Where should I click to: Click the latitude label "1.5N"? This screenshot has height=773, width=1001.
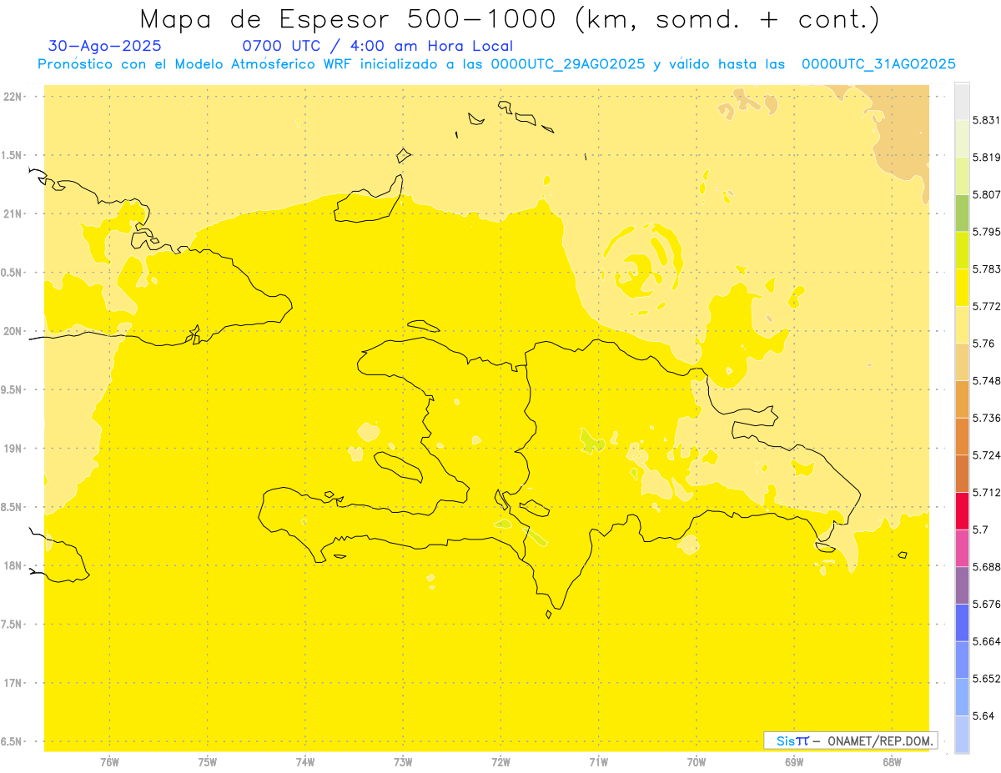12,155
